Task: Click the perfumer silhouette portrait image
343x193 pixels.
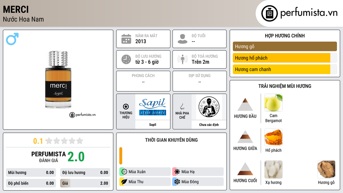Action: 209,107
